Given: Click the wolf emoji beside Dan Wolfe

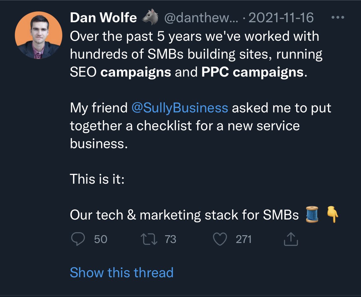Looking at the screenshot, I should click(x=150, y=18).
